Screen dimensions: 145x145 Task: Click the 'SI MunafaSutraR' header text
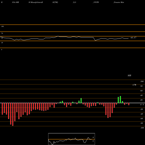(36, 2)
